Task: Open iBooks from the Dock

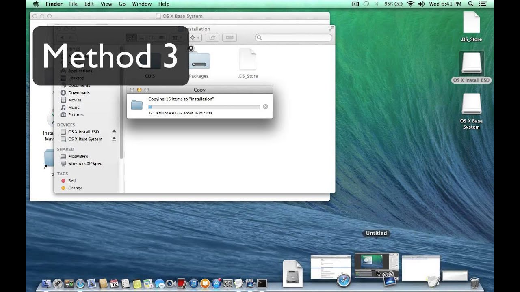Action: pos(205,283)
